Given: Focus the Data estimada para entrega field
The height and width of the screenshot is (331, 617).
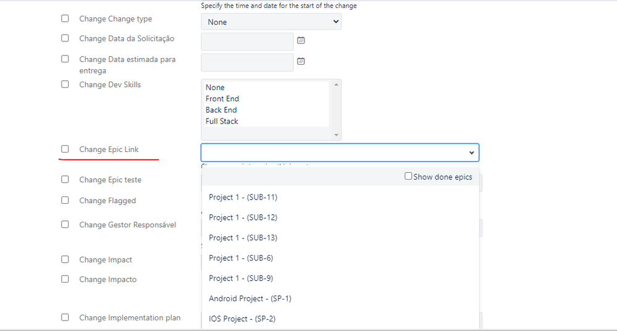Looking at the screenshot, I should (247, 62).
